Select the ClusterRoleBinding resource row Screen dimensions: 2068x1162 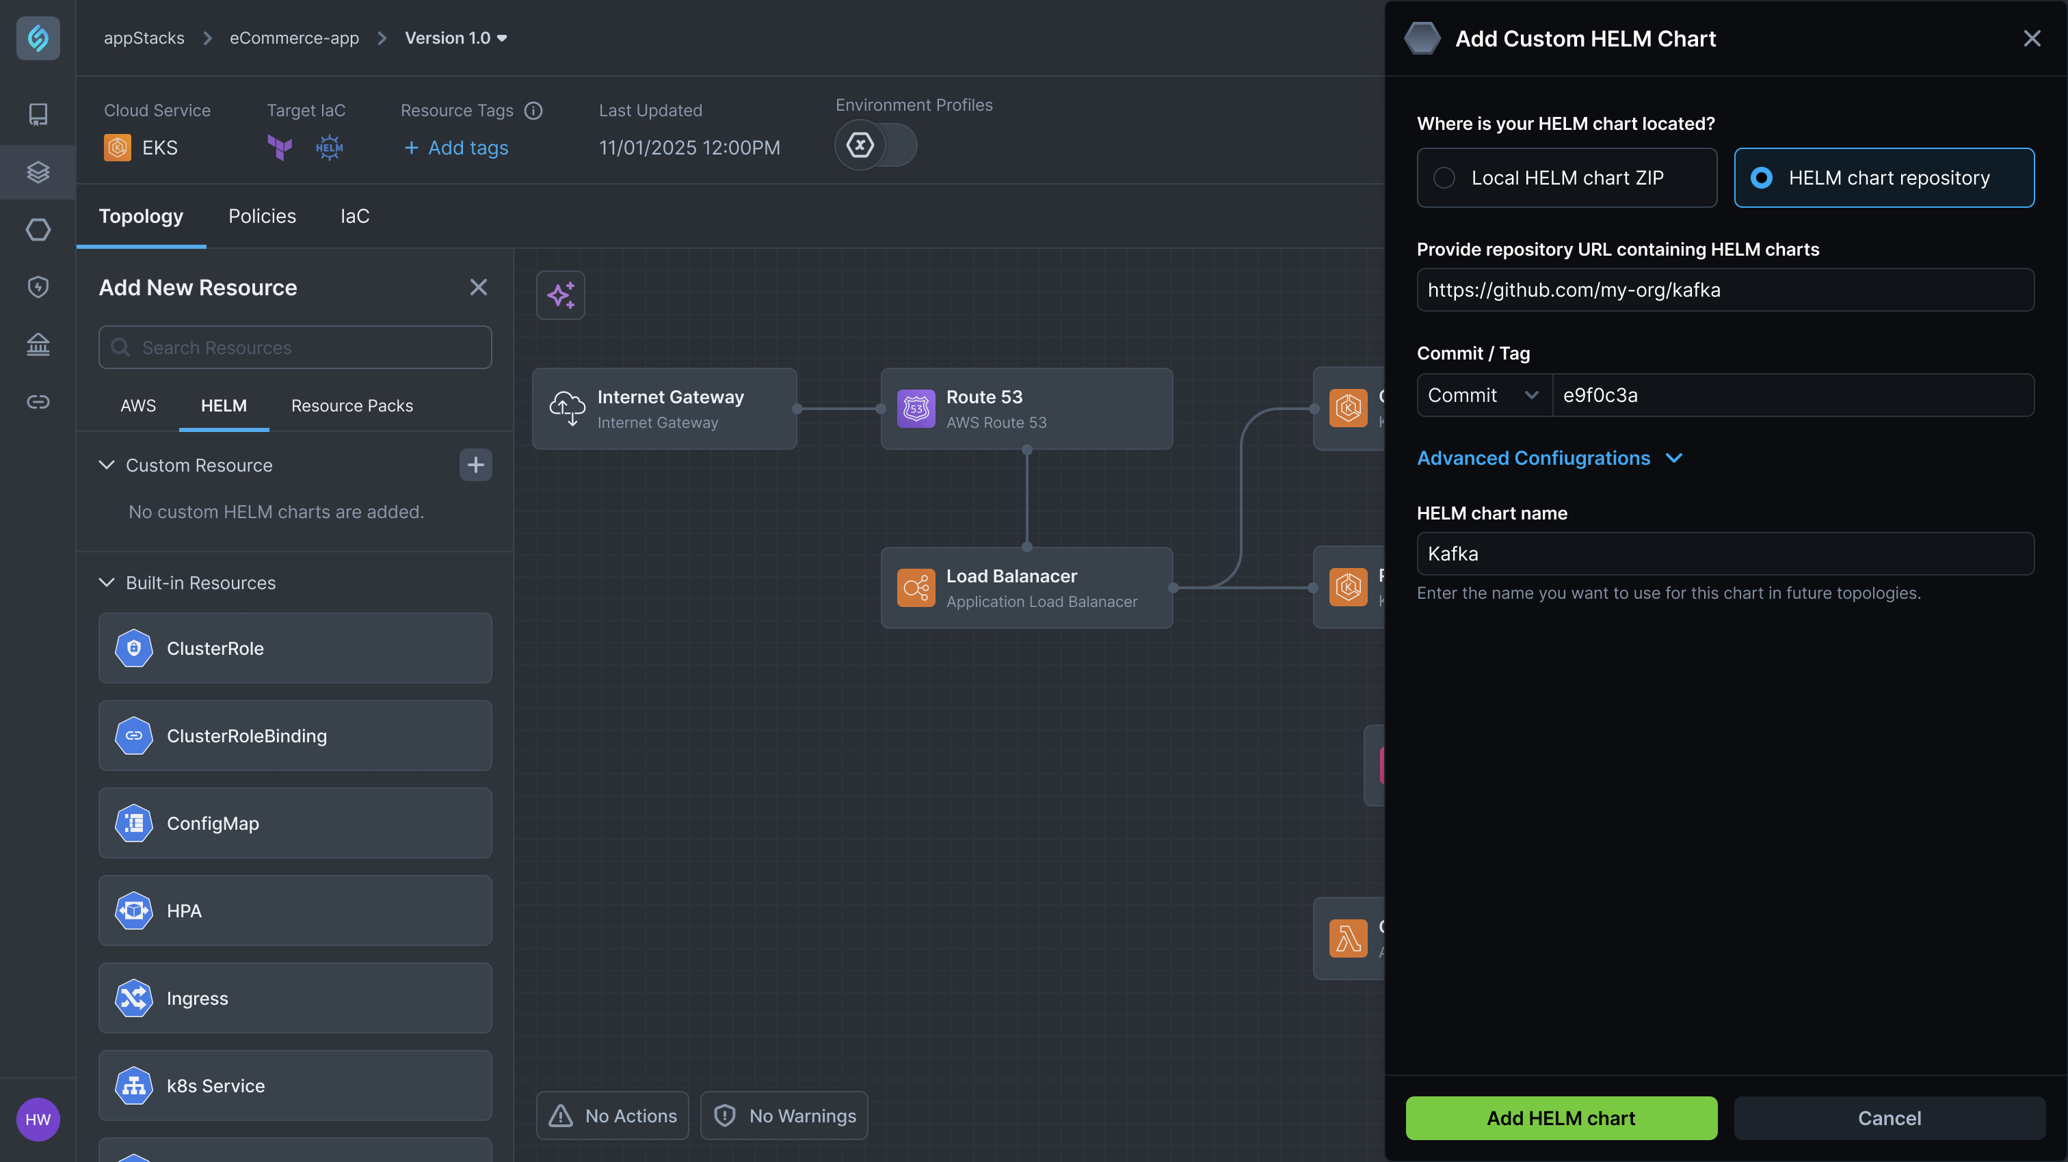295,736
